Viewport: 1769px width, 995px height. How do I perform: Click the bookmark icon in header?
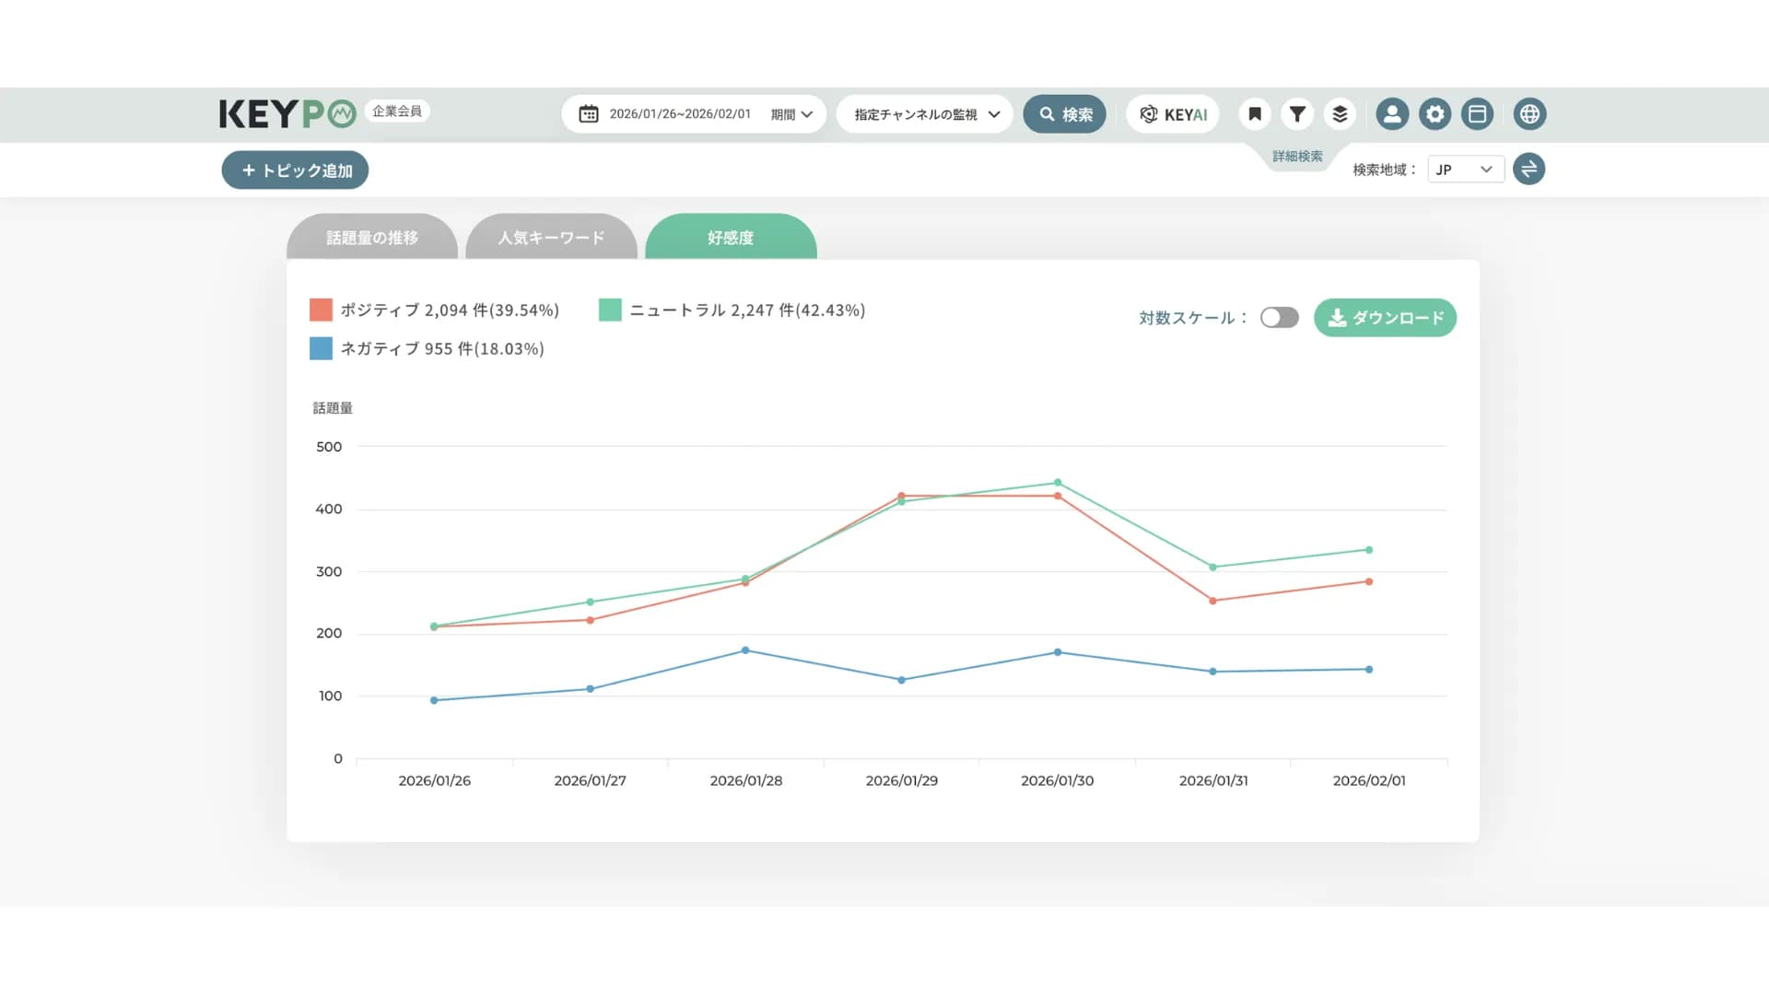click(x=1254, y=114)
